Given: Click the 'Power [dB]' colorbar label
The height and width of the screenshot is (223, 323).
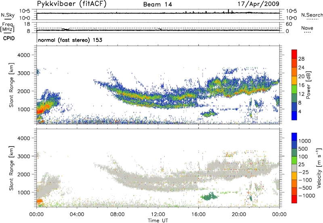Looking at the screenshot, I should click(x=308, y=85).
